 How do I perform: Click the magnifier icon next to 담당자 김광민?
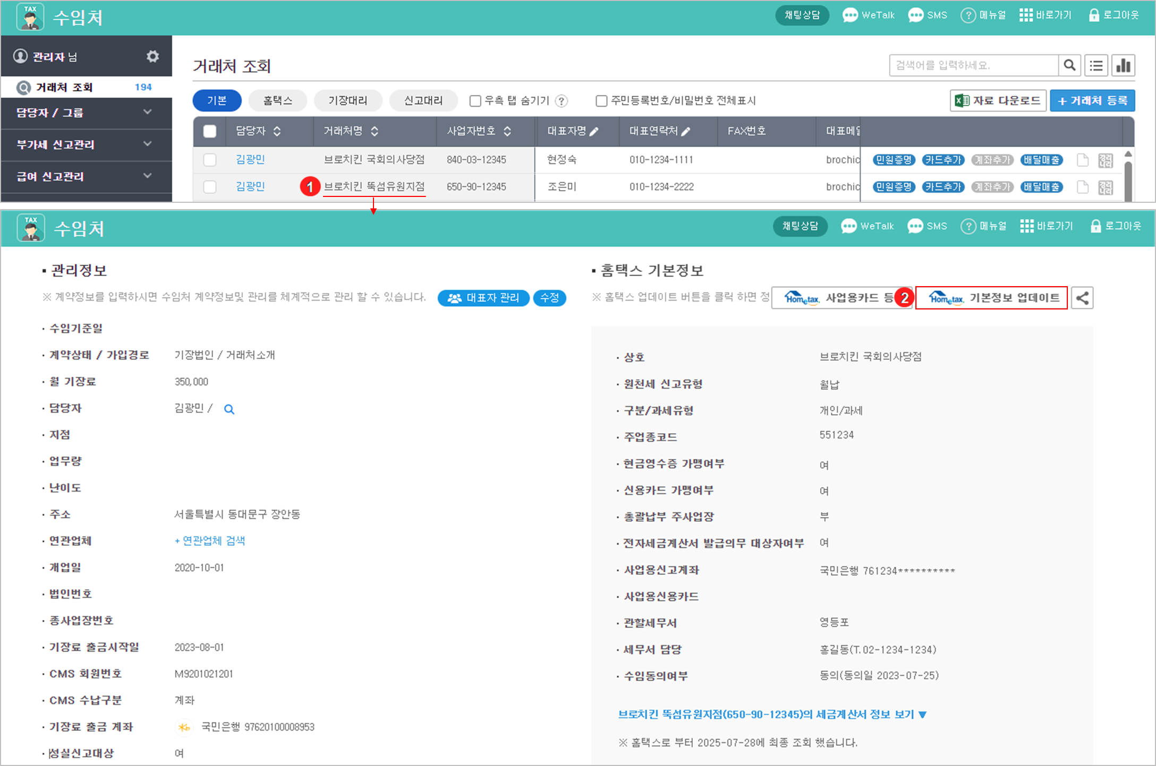(x=229, y=409)
